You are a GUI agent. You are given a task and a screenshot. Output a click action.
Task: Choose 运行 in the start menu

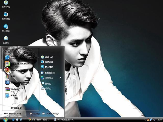click(x=48, y=88)
